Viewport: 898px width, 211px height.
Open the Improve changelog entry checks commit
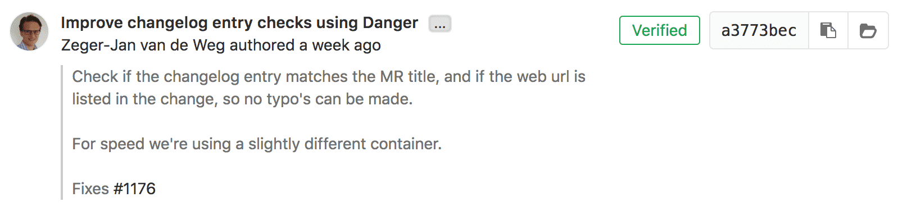coord(239,22)
